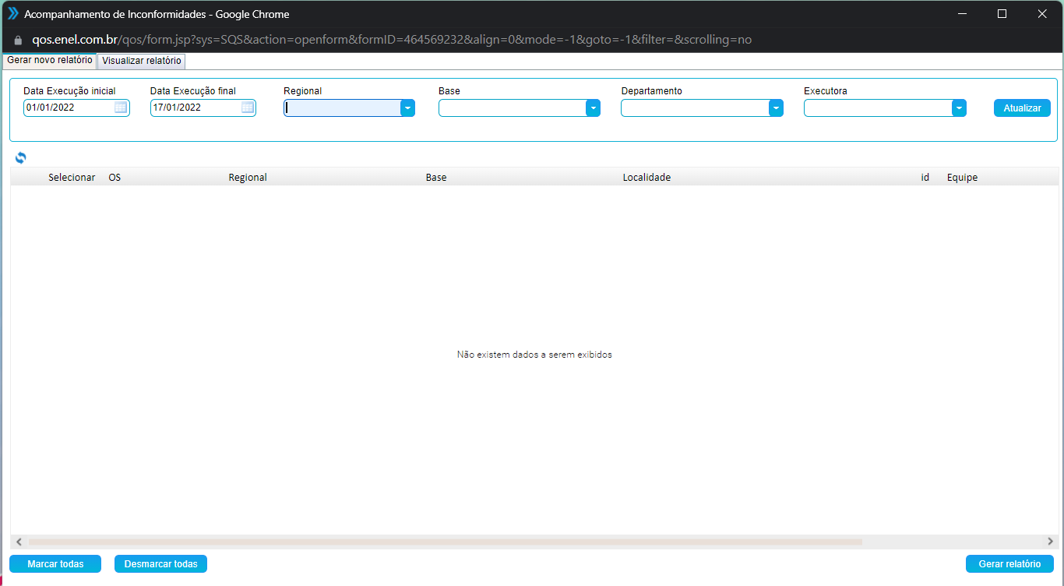This screenshot has width=1064, height=586.
Task: Click the app logo in title bar
Action: coord(12,13)
